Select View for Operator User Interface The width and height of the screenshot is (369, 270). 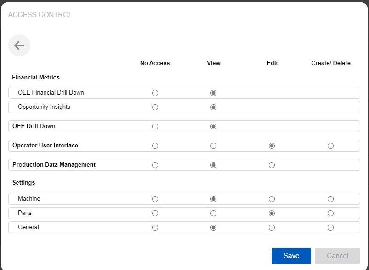click(213, 146)
